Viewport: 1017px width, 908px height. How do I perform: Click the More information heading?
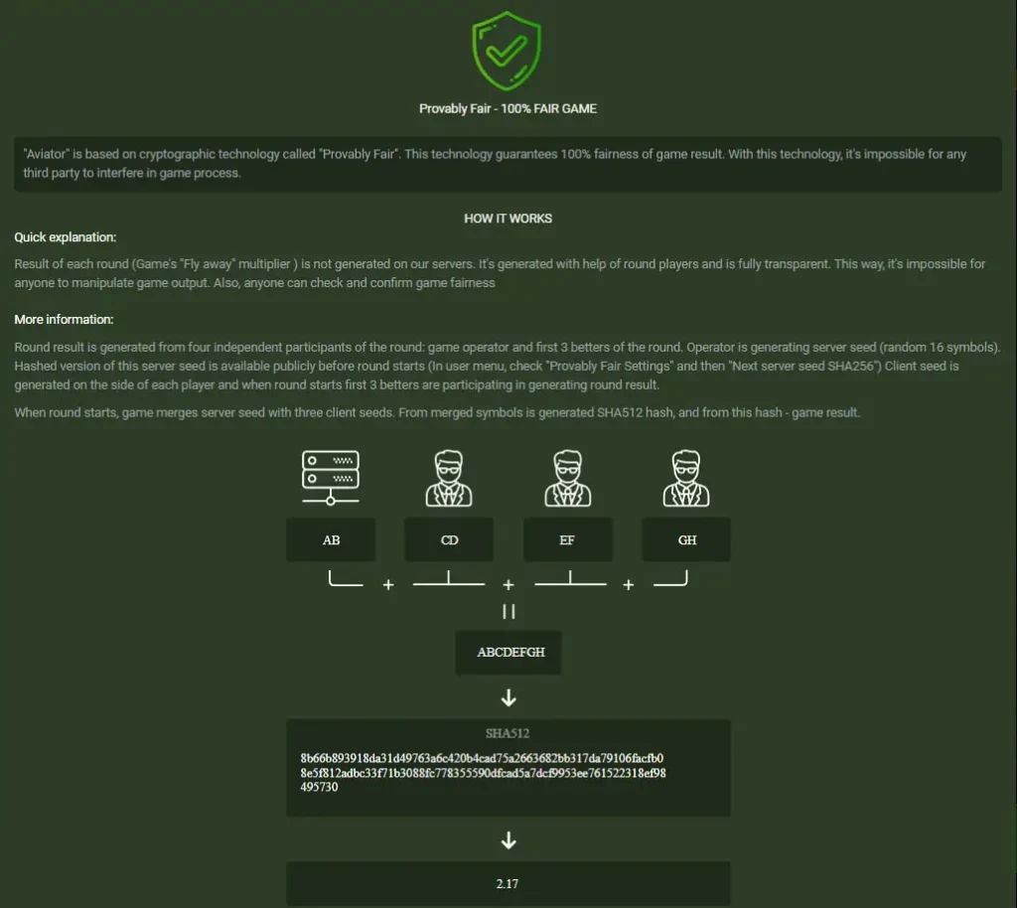click(64, 320)
